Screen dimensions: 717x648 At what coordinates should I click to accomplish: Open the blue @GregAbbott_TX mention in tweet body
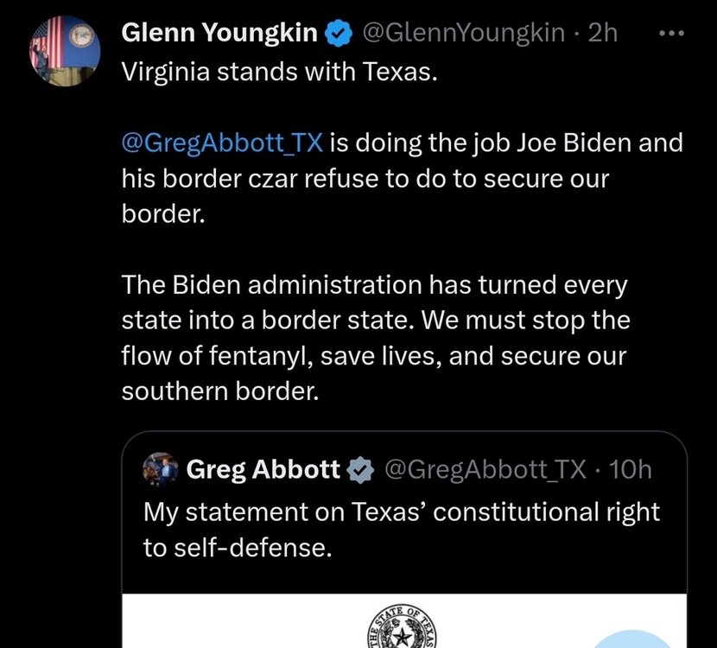coord(222,143)
